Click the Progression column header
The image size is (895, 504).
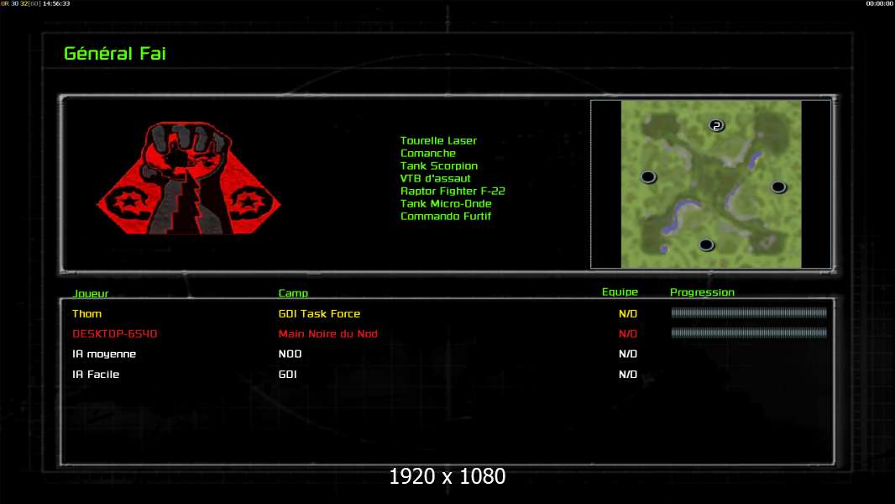tap(702, 292)
